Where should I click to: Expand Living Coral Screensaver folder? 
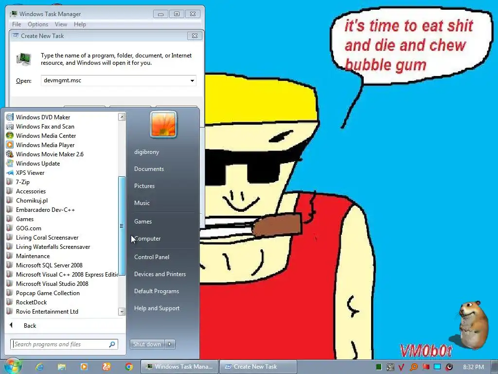point(47,237)
